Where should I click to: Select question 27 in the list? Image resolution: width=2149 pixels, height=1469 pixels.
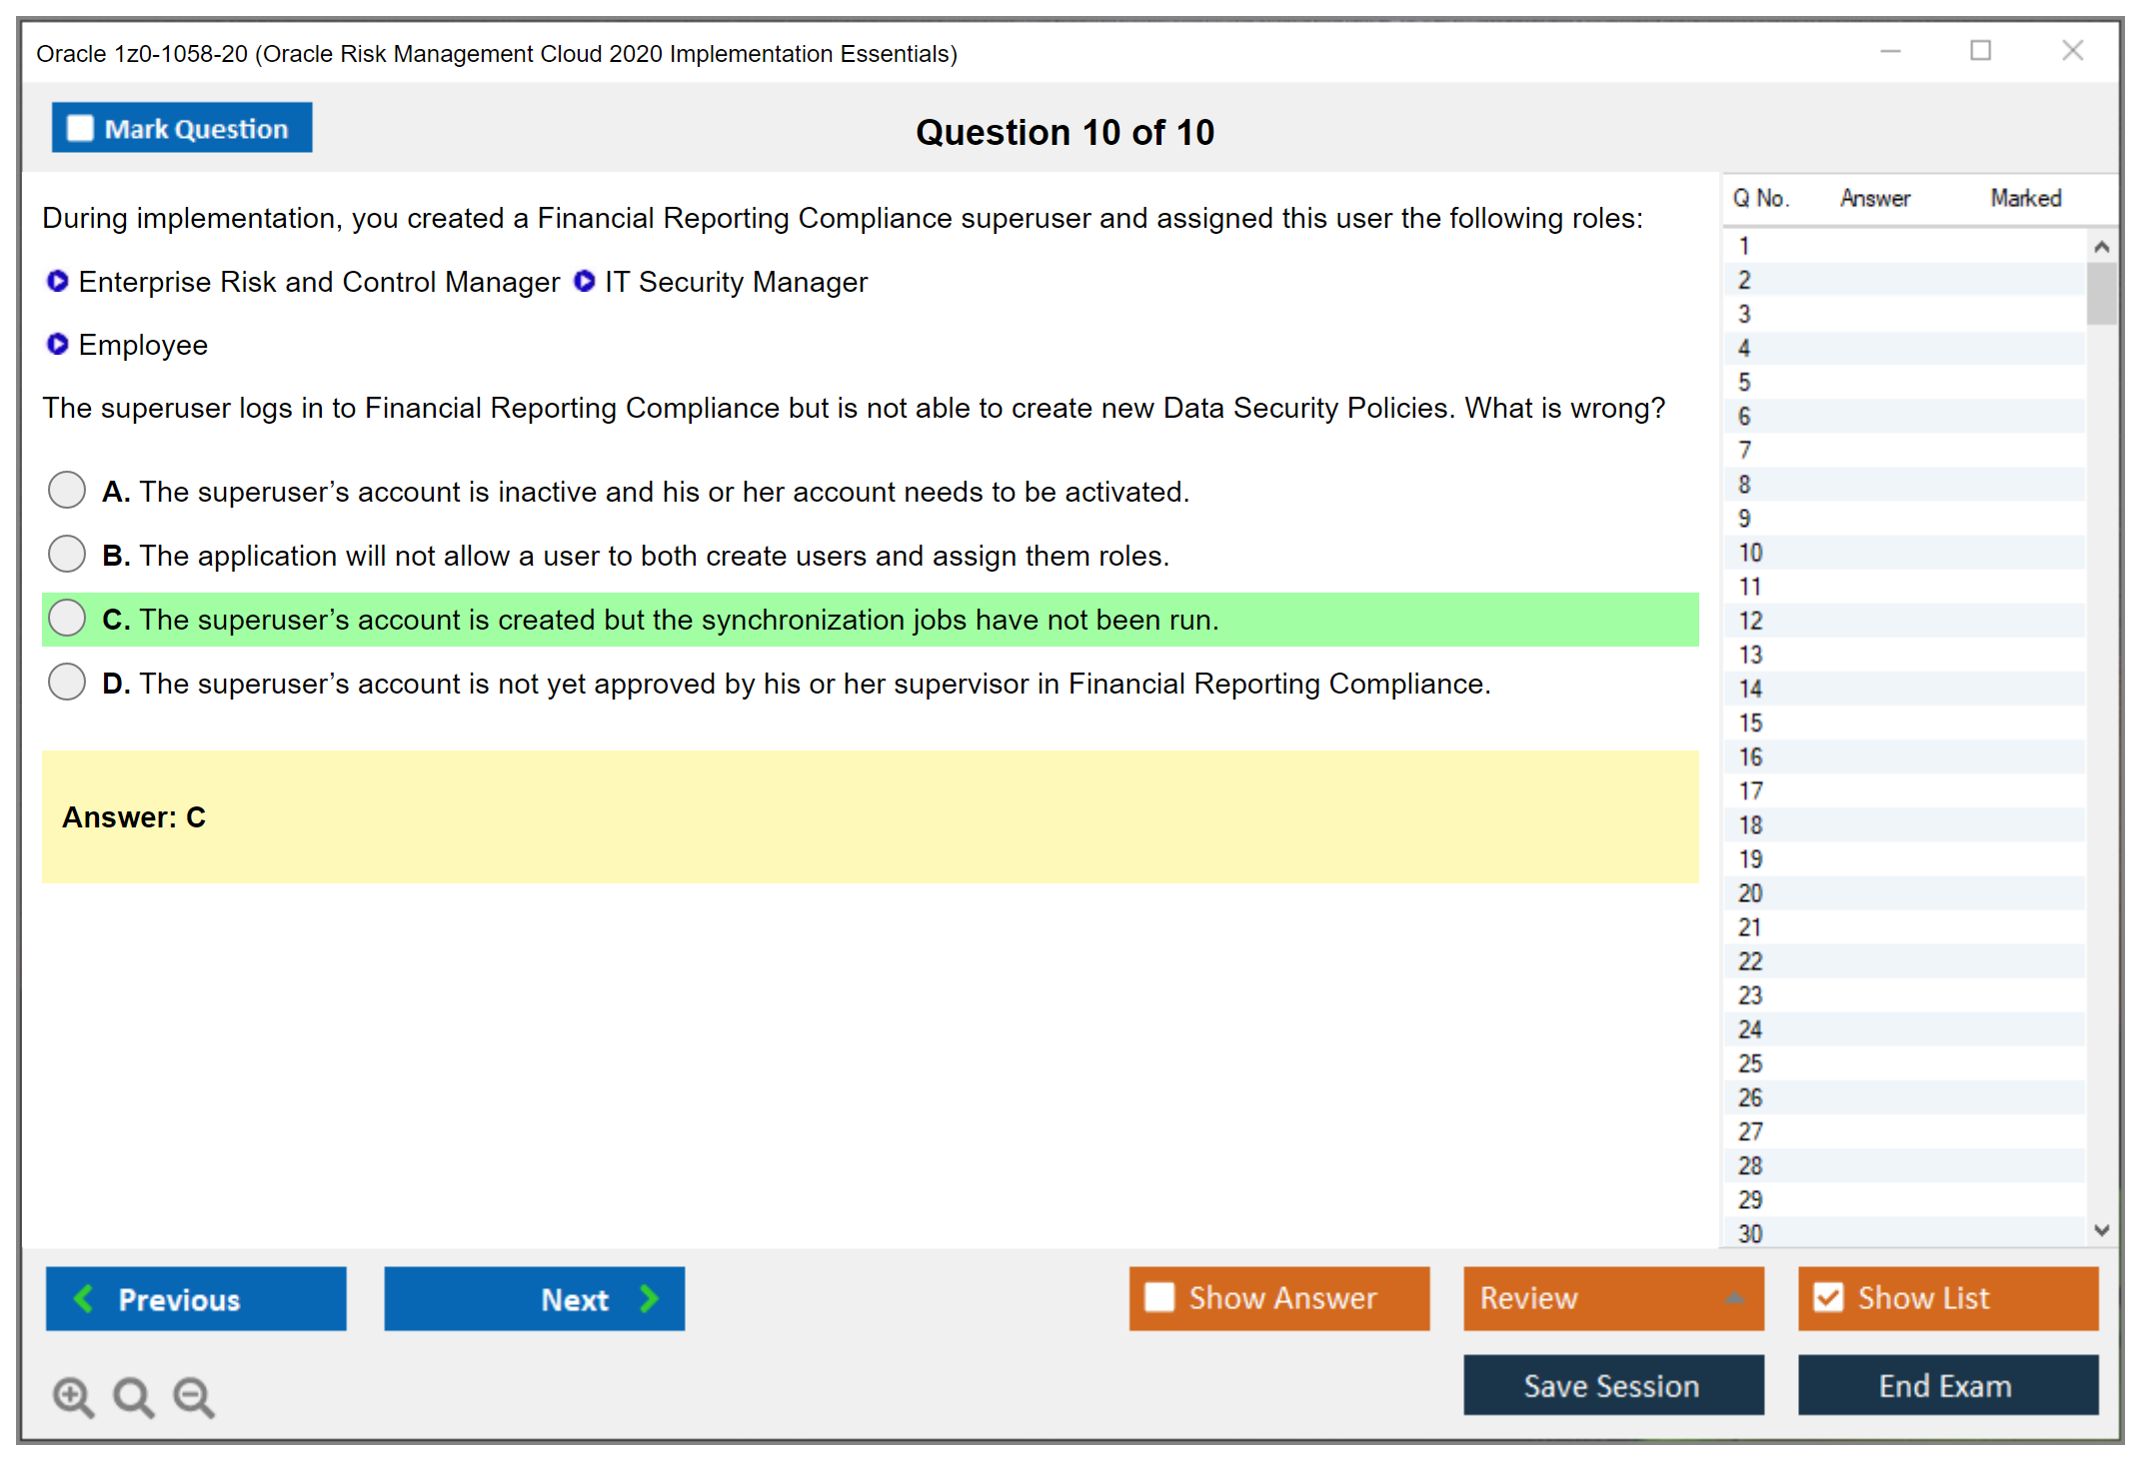pos(1904,1131)
